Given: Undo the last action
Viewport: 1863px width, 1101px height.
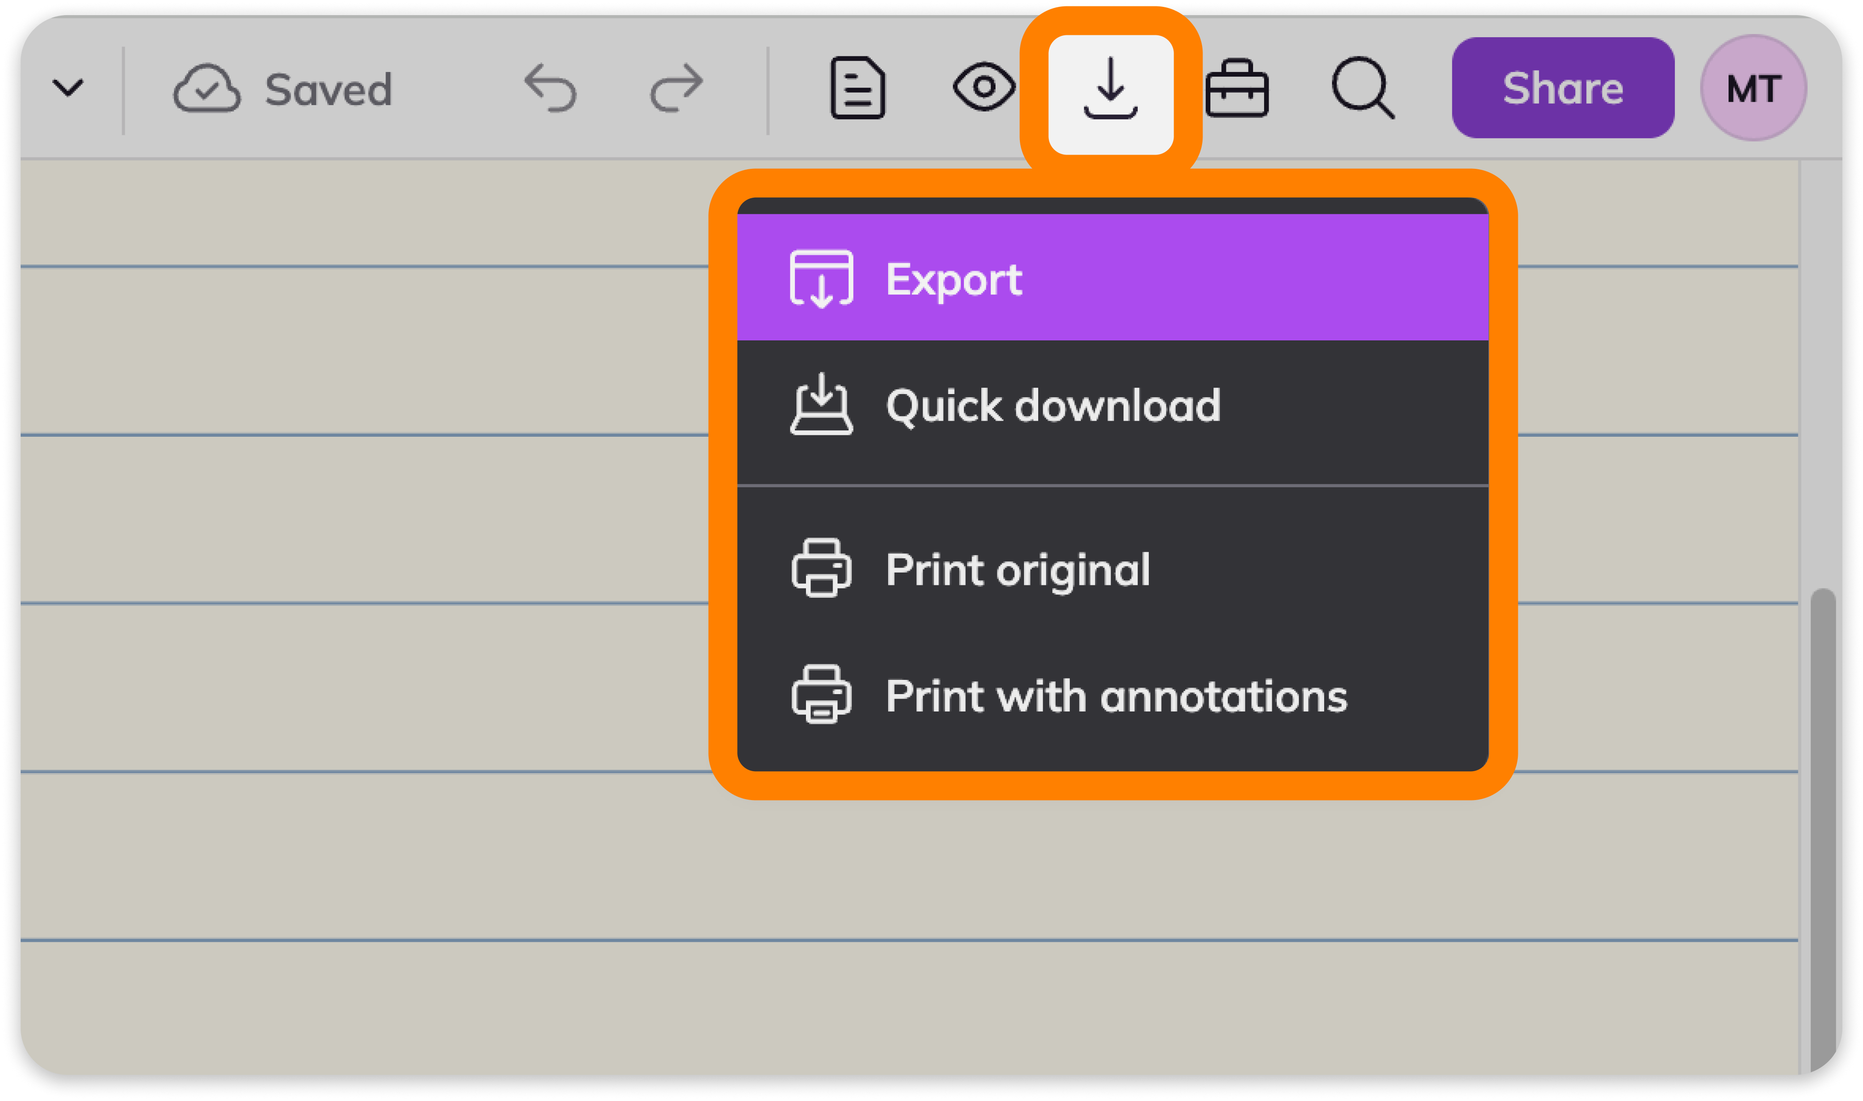Looking at the screenshot, I should pos(550,88).
